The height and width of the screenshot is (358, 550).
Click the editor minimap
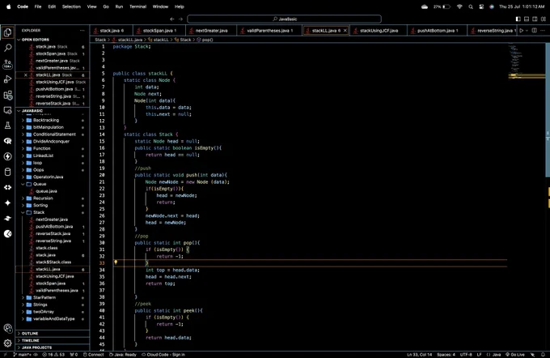tap(527, 60)
